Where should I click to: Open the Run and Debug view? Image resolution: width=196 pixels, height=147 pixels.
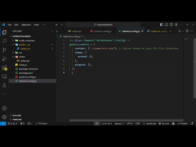tap(4, 58)
